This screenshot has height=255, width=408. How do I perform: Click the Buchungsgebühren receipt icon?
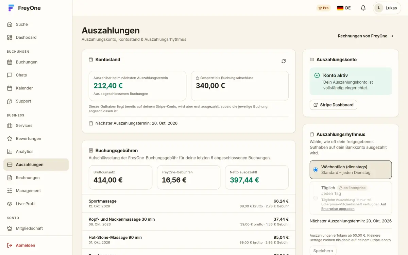point(91,151)
